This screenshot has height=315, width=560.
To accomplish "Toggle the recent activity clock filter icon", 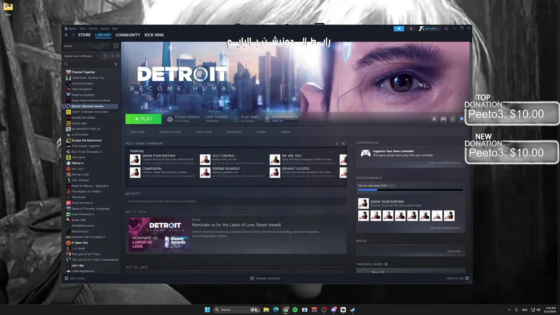I will click(x=112, y=56).
